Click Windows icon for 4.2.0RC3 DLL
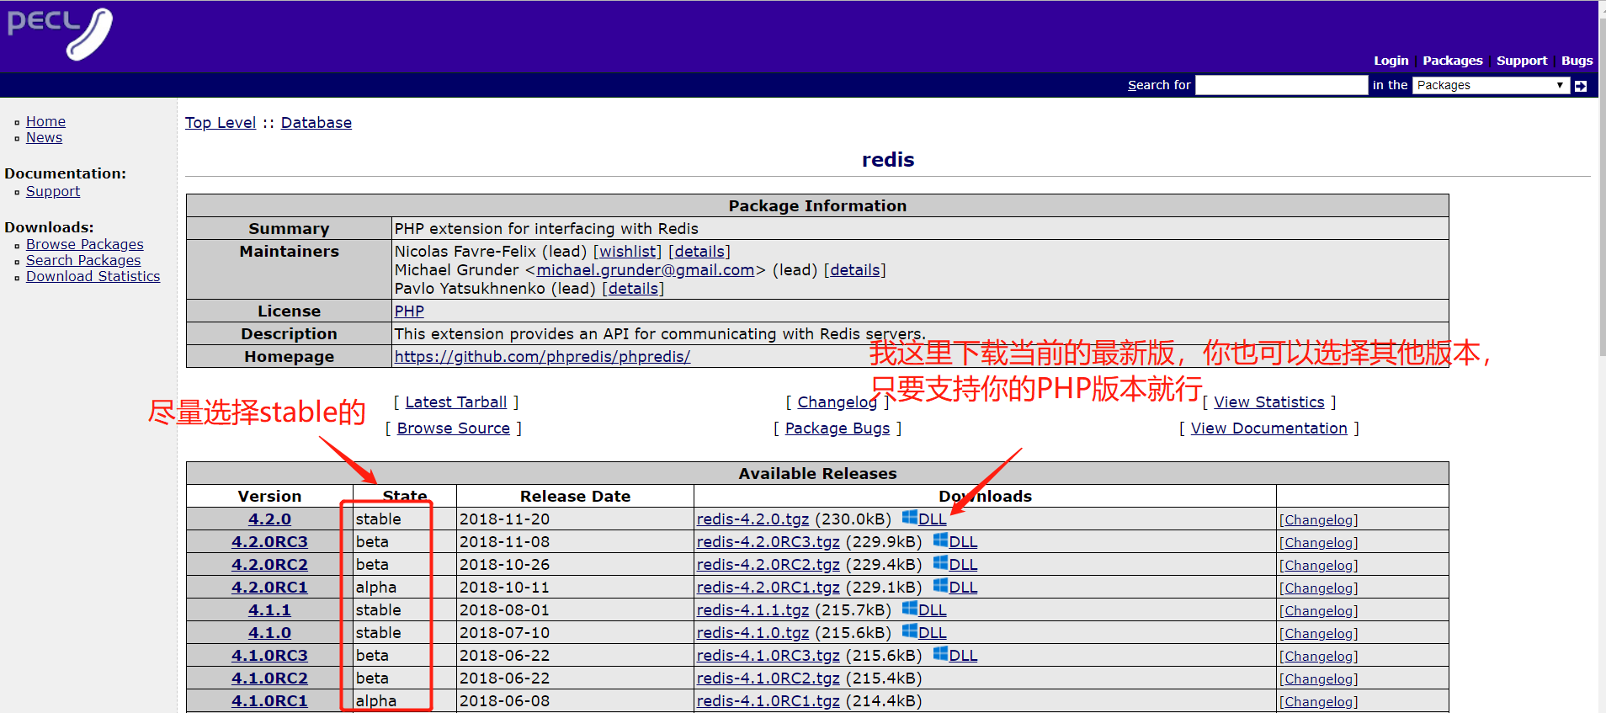 (x=940, y=540)
